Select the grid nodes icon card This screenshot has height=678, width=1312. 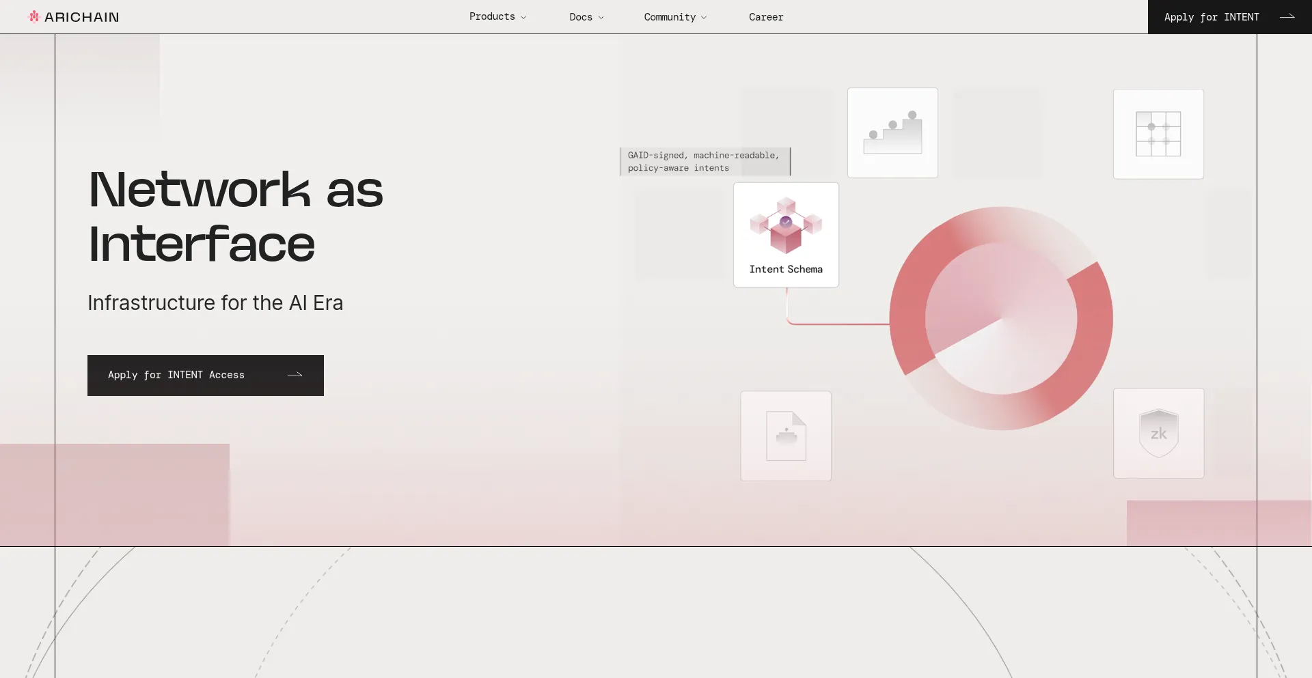pos(1158,134)
